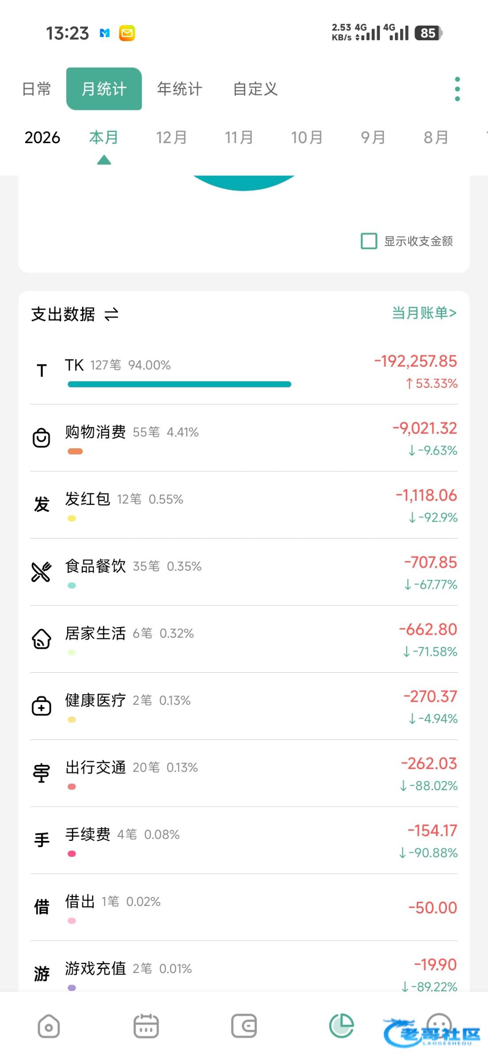Open the wallet tab in bottom navigation
The height and width of the screenshot is (1060, 488).
tap(244, 1026)
